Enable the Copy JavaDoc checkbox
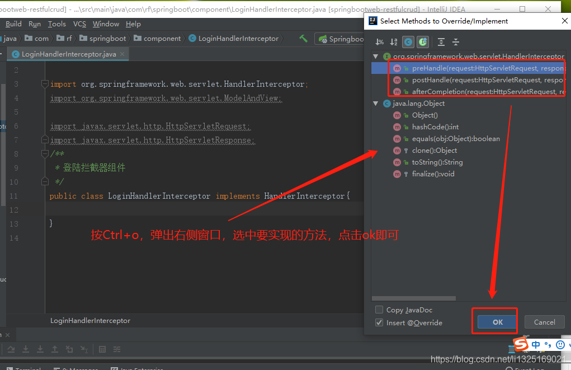This screenshot has height=370, width=571. click(x=379, y=310)
